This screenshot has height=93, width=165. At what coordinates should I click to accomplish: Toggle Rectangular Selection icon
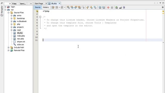click(83, 7)
